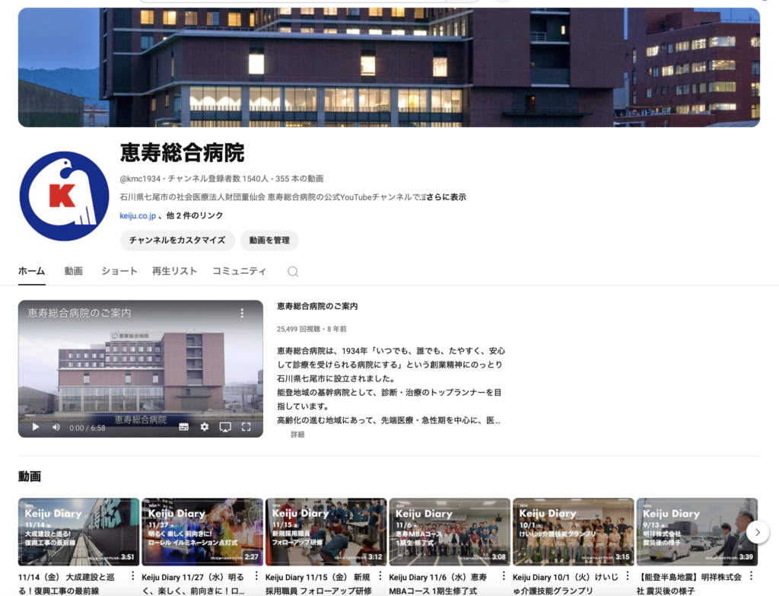Open the 11/27 イルミネーション点灯式 thumbnail
The height and width of the screenshot is (596, 779).
(x=202, y=532)
